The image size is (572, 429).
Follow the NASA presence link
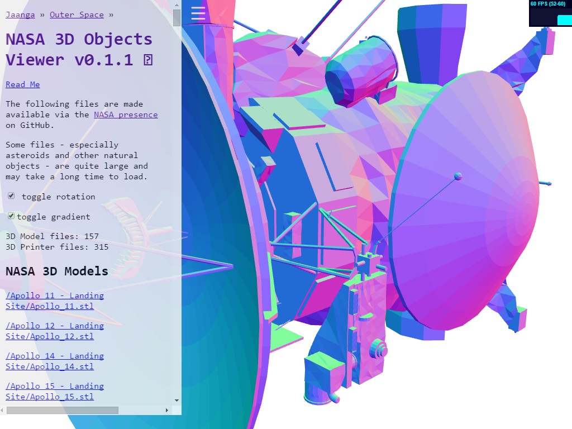point(126,115)
